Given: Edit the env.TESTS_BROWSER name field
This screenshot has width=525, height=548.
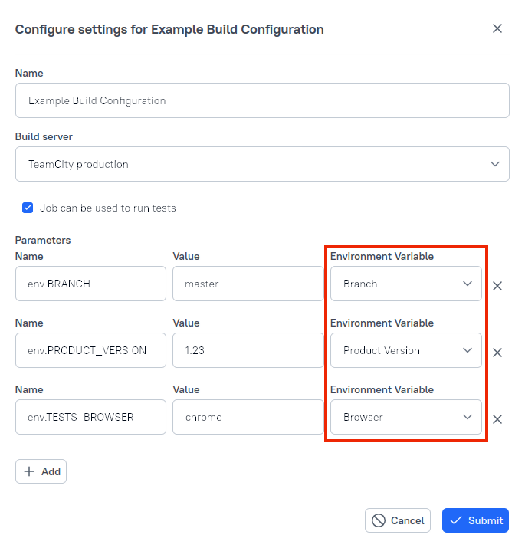Looking at the screenshot, I should pyautogui.click(x=90, y=417).
